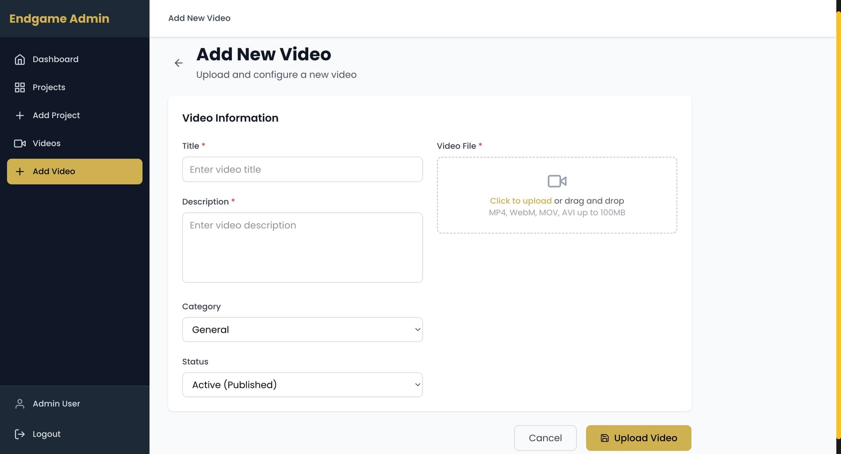Go back using the left arrow icon
Screen dimensions: 841x454
coord(178,63)
